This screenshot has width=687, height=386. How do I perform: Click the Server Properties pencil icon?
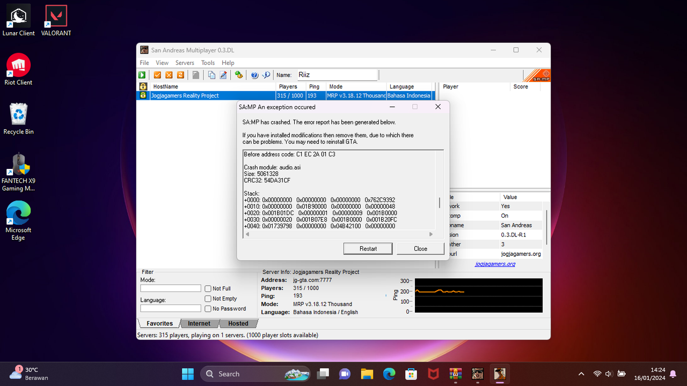coord(223,75)
